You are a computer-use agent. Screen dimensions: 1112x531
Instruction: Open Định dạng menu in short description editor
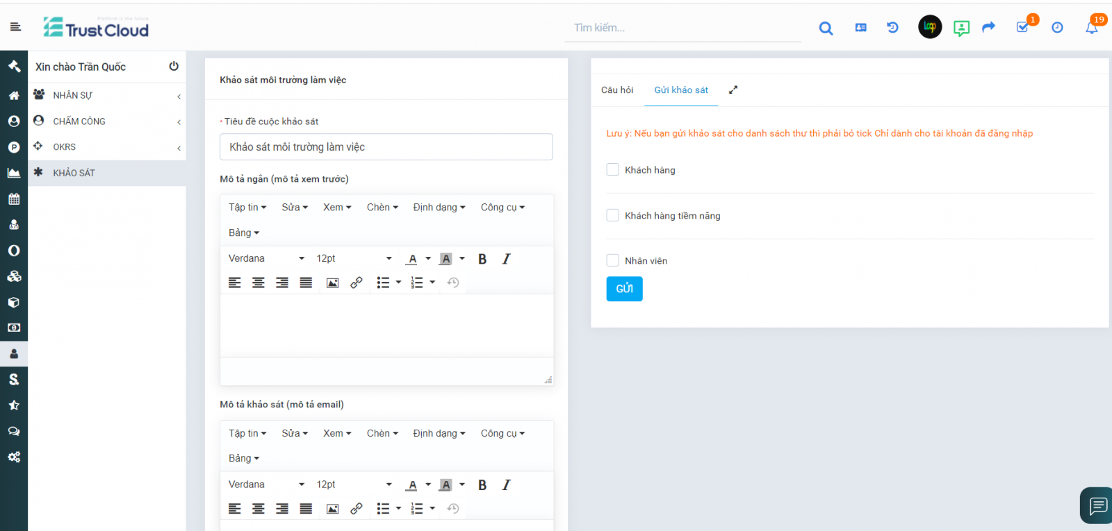click(x=439, y=208)
